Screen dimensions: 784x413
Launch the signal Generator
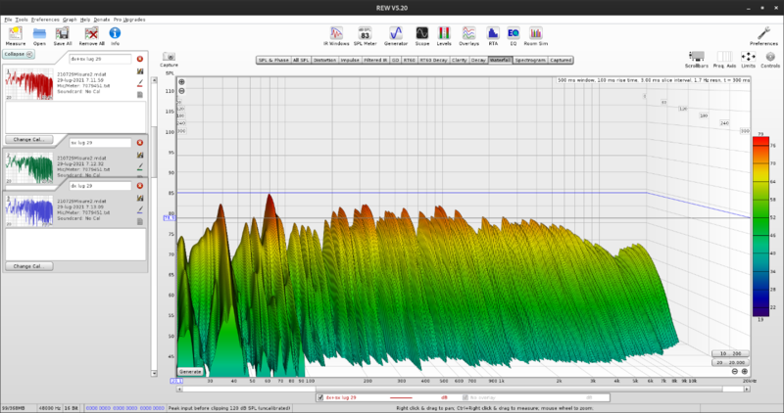point(396,32)
